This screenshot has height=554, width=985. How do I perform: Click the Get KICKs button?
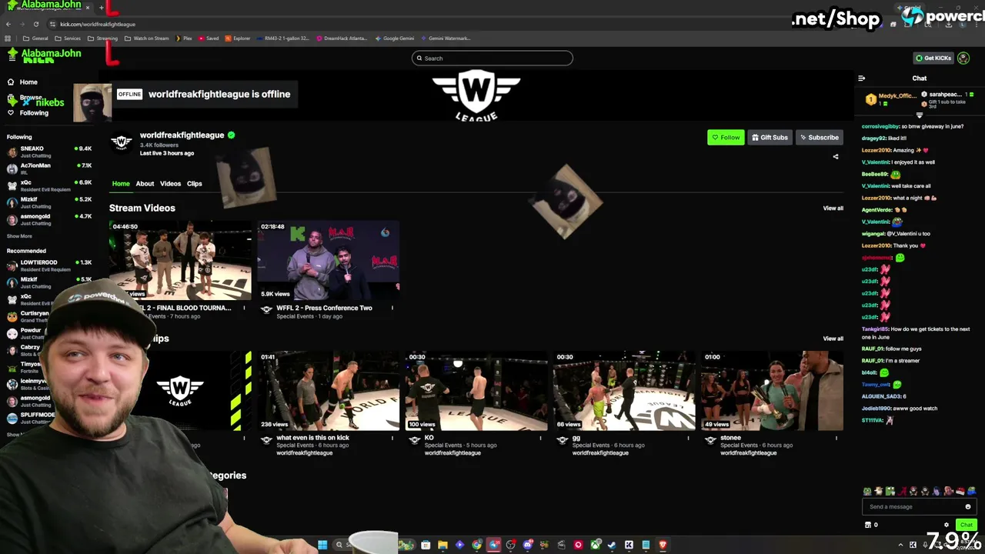pyautogui.click(x=933, y=58)
